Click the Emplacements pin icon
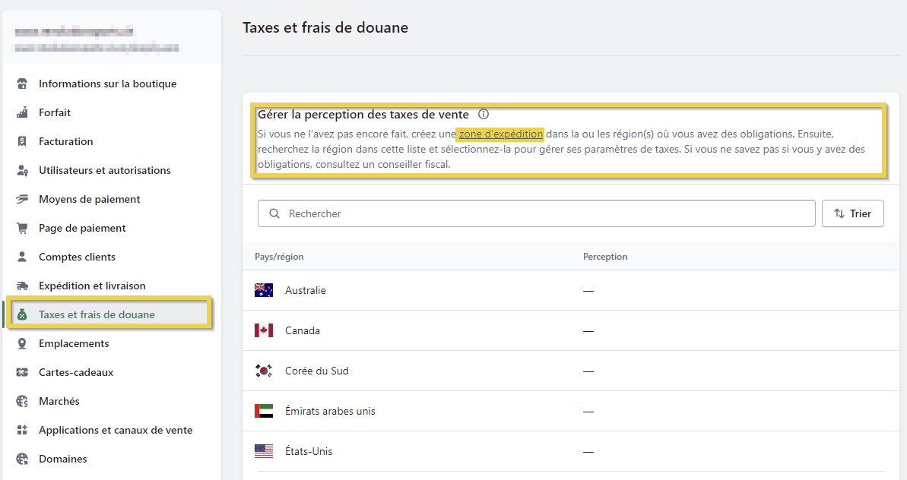The width and height of the screenshot is (907, 480). 22,344
